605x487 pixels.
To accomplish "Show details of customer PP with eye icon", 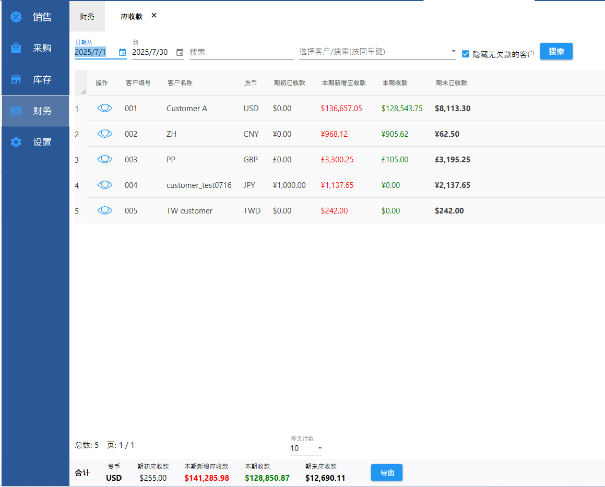I will click(x=105, y=159).
